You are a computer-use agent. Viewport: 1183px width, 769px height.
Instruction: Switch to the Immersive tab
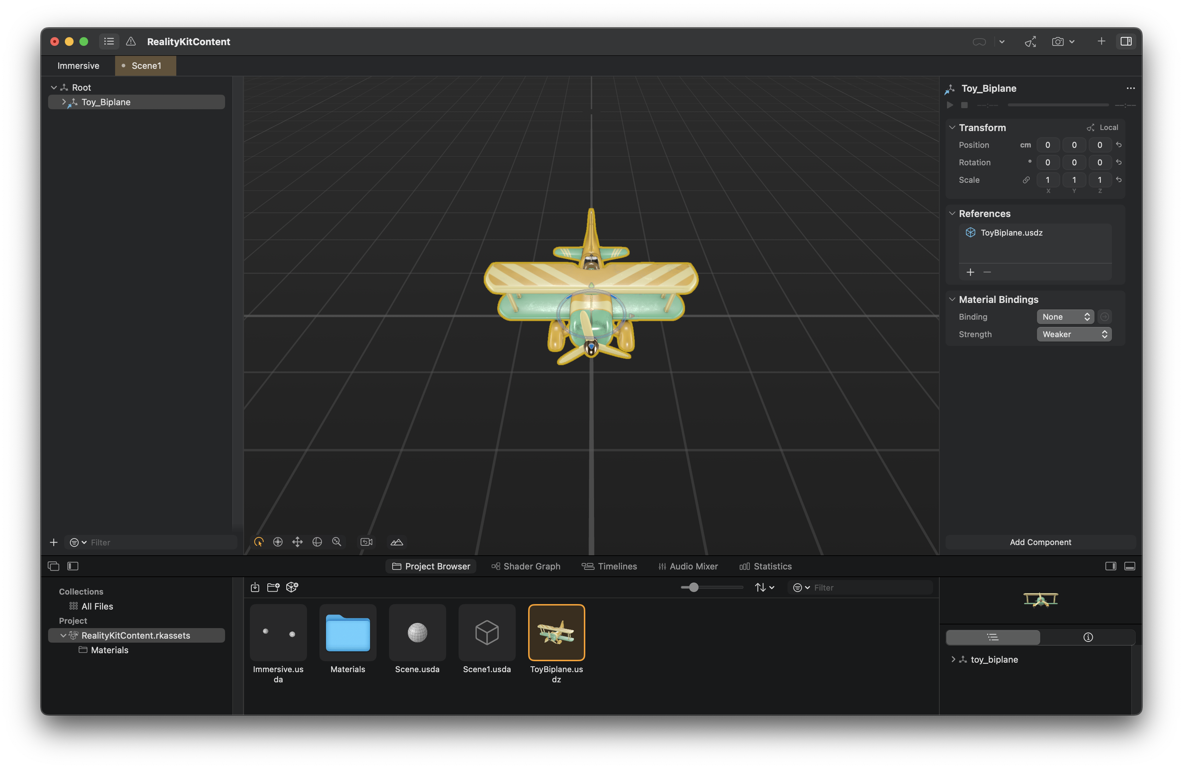coord(78,66)
